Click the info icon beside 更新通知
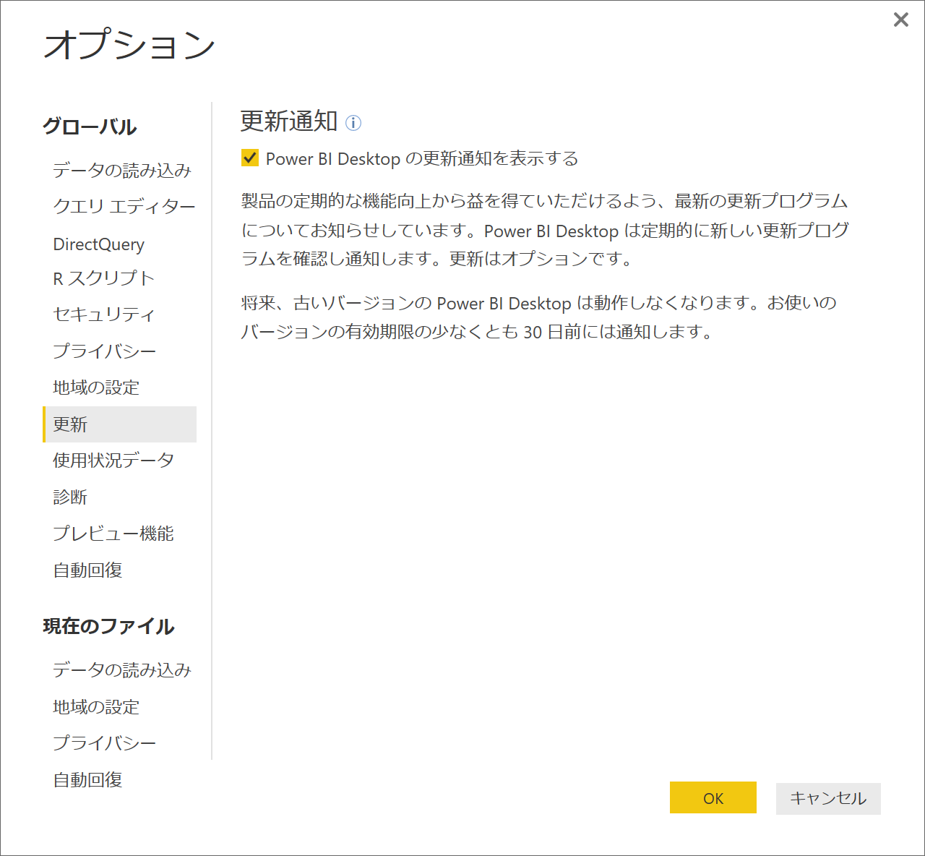 point(353,123)
